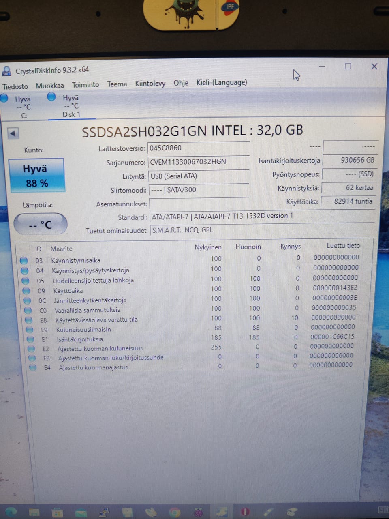The width and height of the screenshot is (389, 519).
Task: Click the status circle of row E2
Action: (31, 349)
